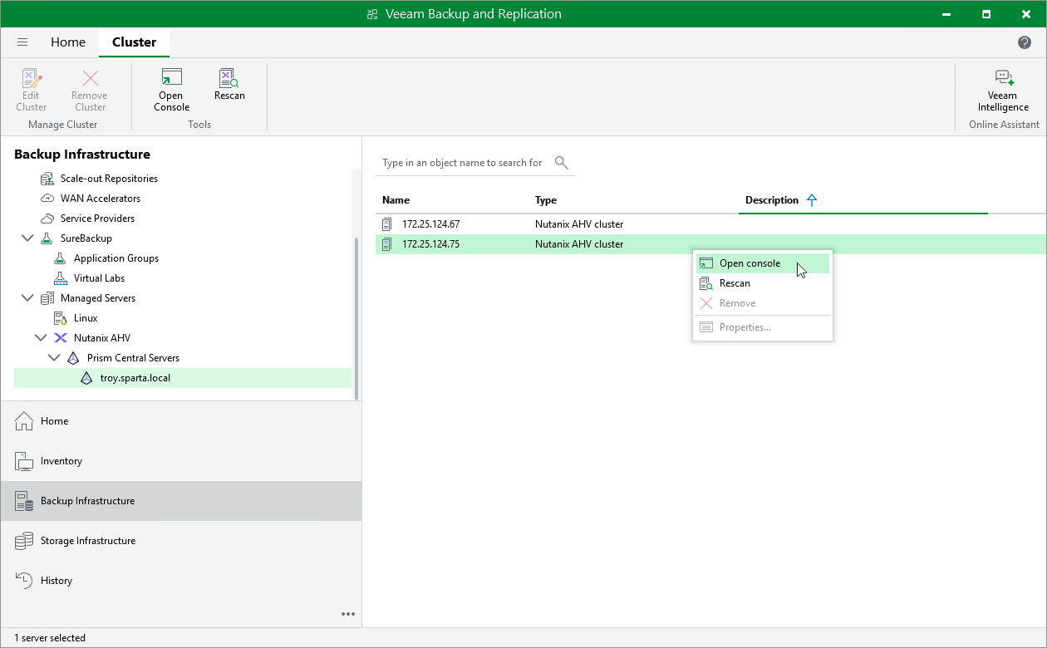Collapse the SureBackup tree node
This screenshot has width=1047, height=648.
(27, 238)
